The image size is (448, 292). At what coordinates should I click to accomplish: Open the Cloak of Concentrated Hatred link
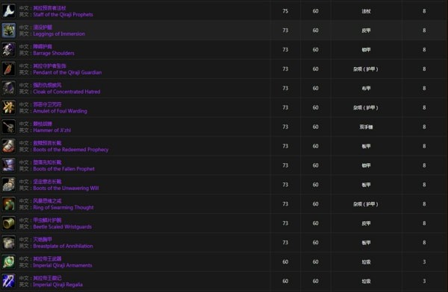click(x=66, y=92)
